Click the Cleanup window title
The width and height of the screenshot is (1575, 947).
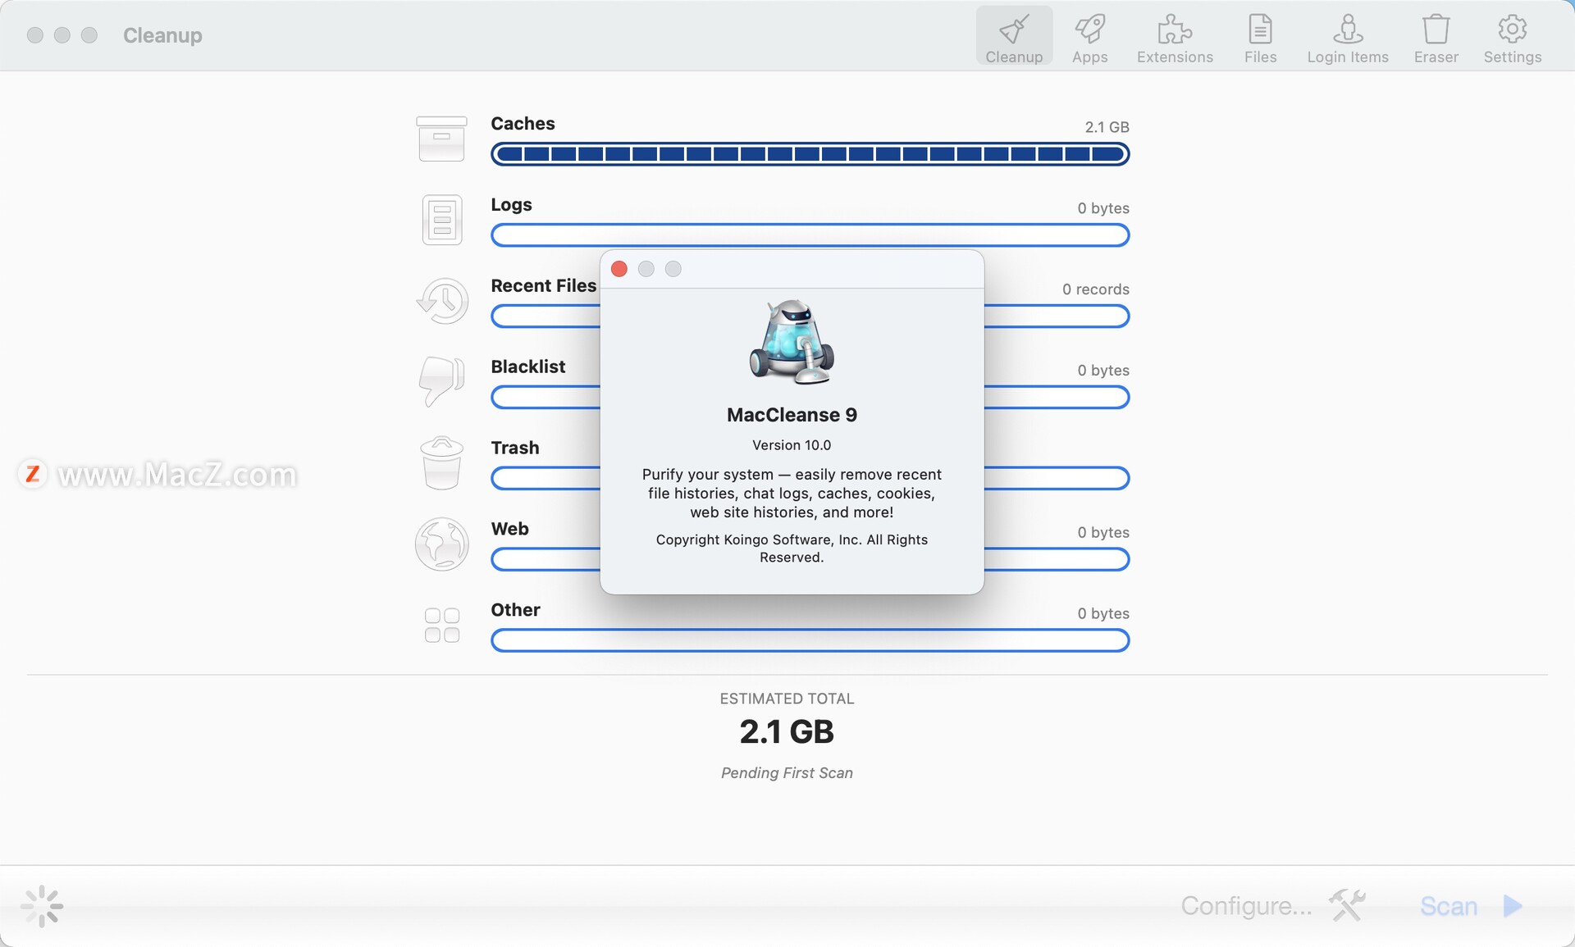[x=162, y=35]
